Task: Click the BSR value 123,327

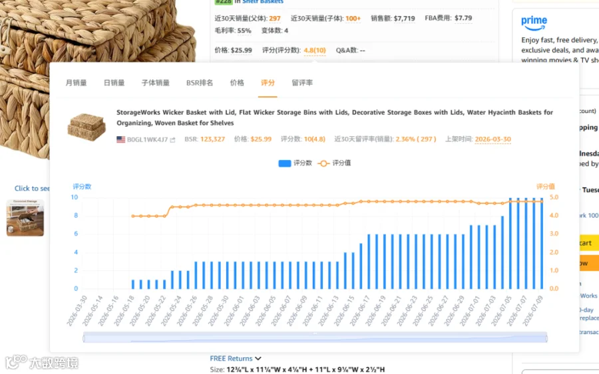Action: pyautogui.click(x=212, y=139)
